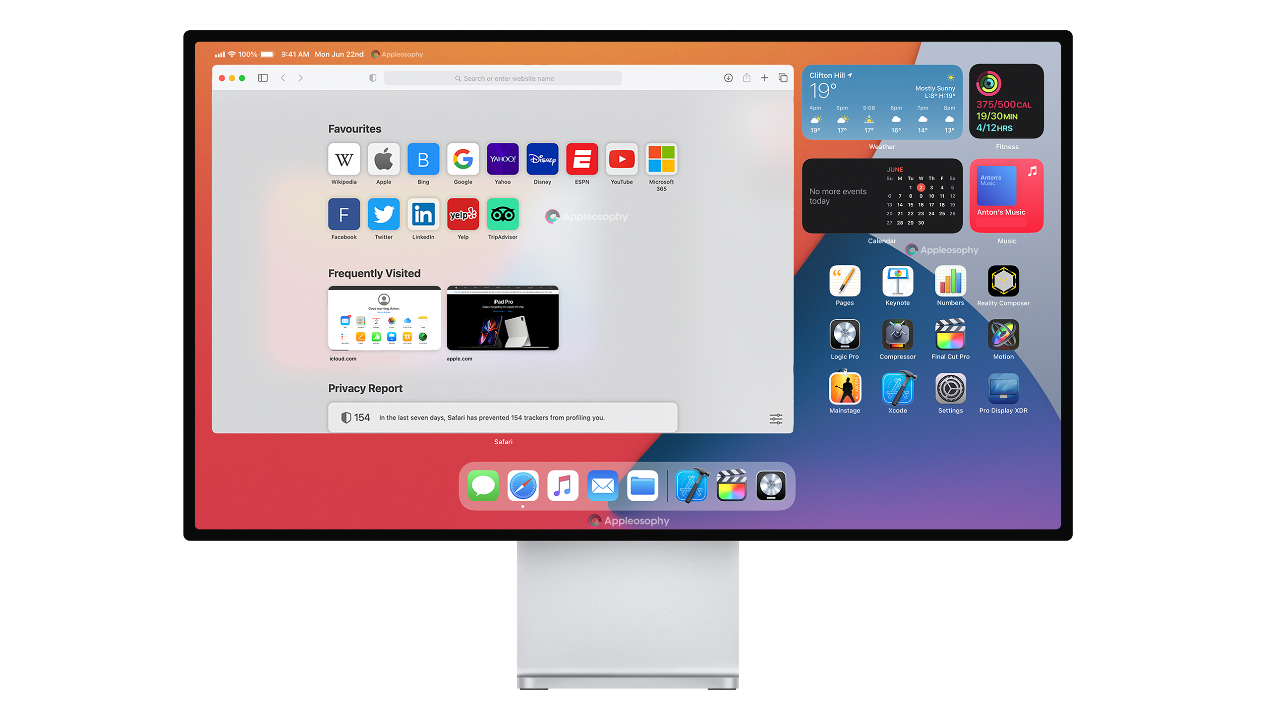
Task: Click the sidebar toggle icon in Safari
Action: point(262,78)
